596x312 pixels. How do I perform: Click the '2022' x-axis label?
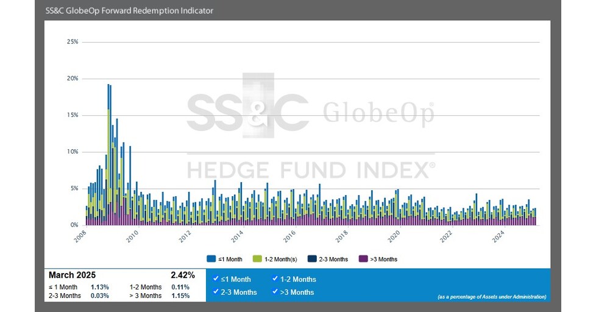pos(446,237)
